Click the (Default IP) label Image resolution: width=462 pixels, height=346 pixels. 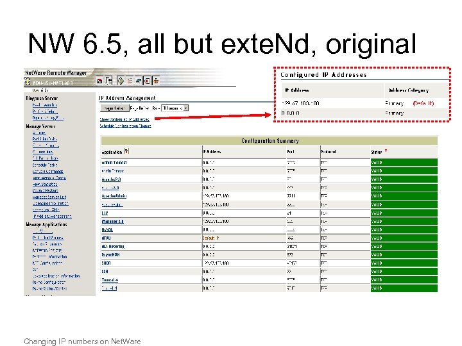click(423, 103)
